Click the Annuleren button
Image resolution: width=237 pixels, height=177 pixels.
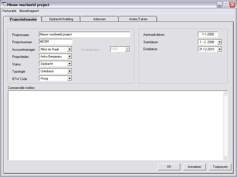[194, 167]
